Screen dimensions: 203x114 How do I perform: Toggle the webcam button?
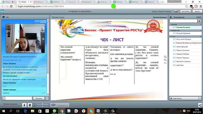tap(30, 105)
